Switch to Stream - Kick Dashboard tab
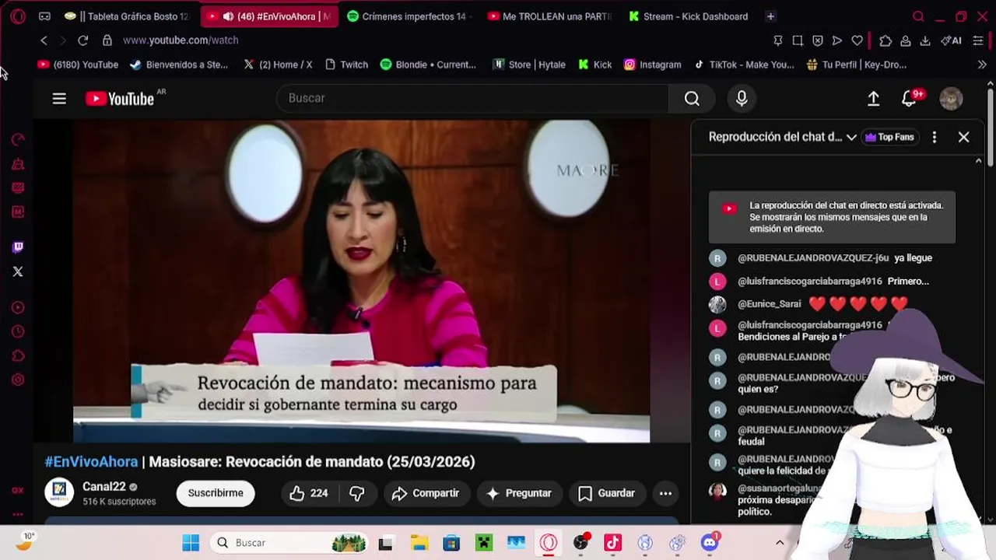Viewport: 996px width, 560px height. click(x=688, y=16)
